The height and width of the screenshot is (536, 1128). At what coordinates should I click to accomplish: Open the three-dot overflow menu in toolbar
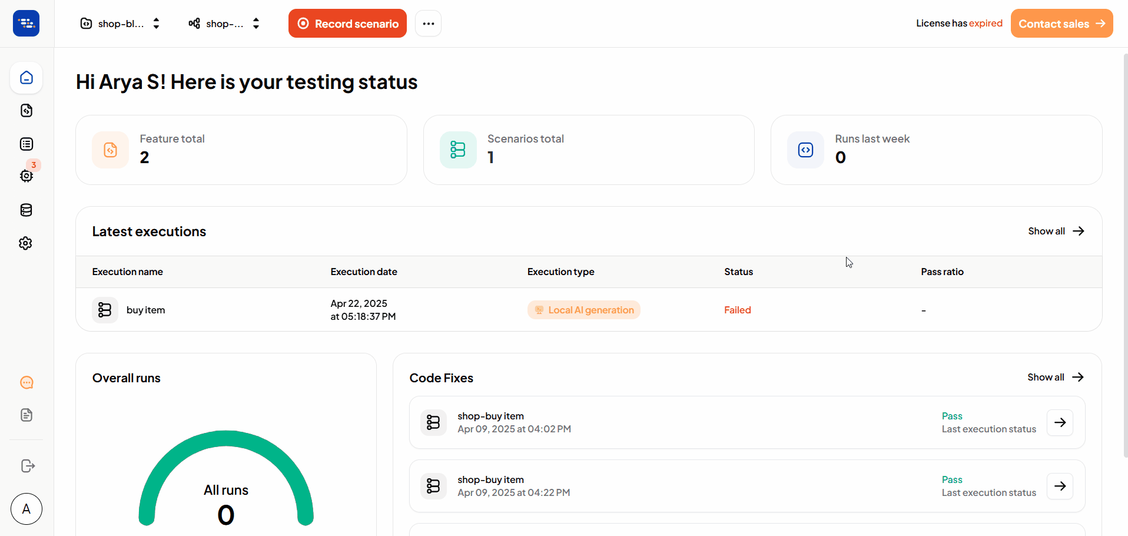pyautogui.click(x=428, y=23)
